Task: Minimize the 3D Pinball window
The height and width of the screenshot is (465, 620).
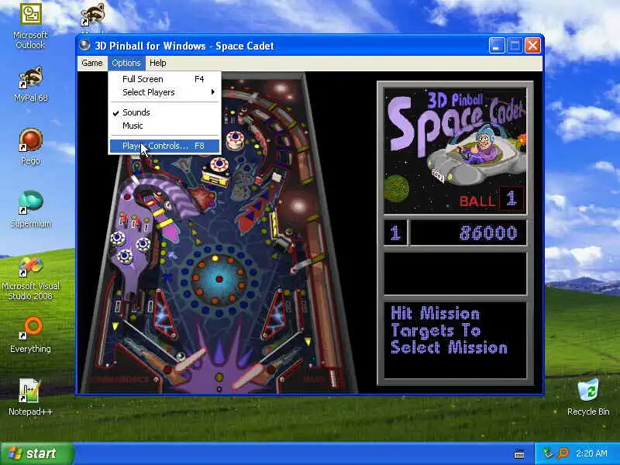Action: pos(496,46)
